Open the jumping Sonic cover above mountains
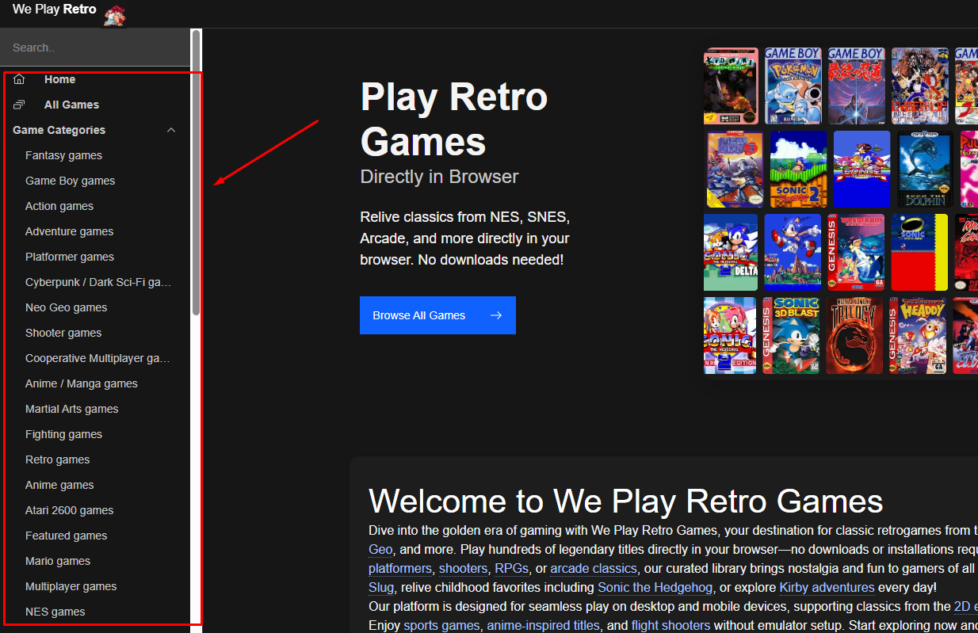978x633 pixels. coord(793,253)
